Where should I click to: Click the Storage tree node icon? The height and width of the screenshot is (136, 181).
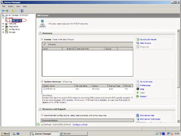(7, 32)
